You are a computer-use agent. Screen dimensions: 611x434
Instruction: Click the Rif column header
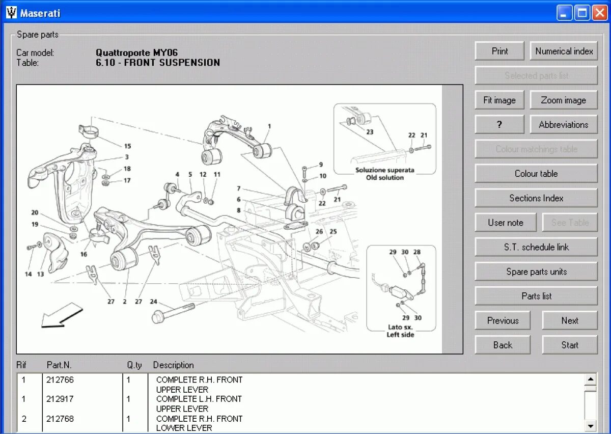(21, 365)
